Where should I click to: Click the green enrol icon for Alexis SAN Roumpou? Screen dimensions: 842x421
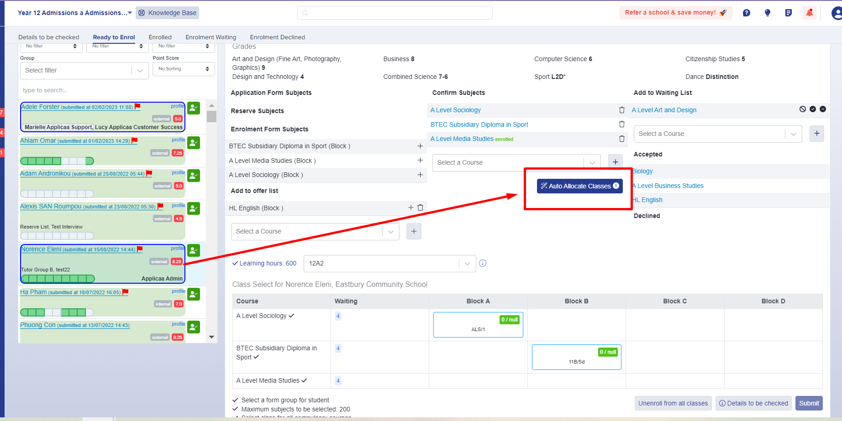pyautogui.click(x=194, y=208)
